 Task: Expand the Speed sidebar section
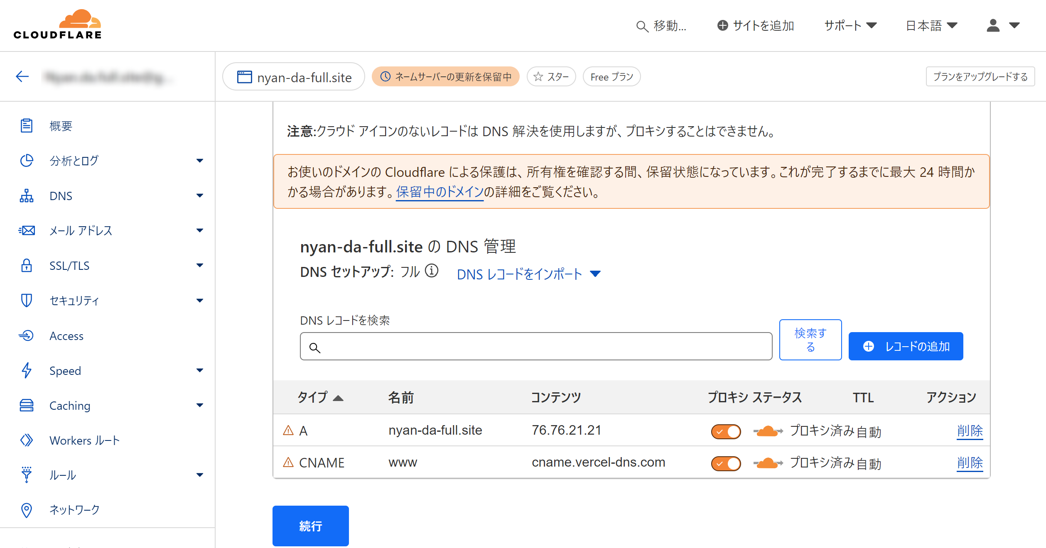click(200, 370)
